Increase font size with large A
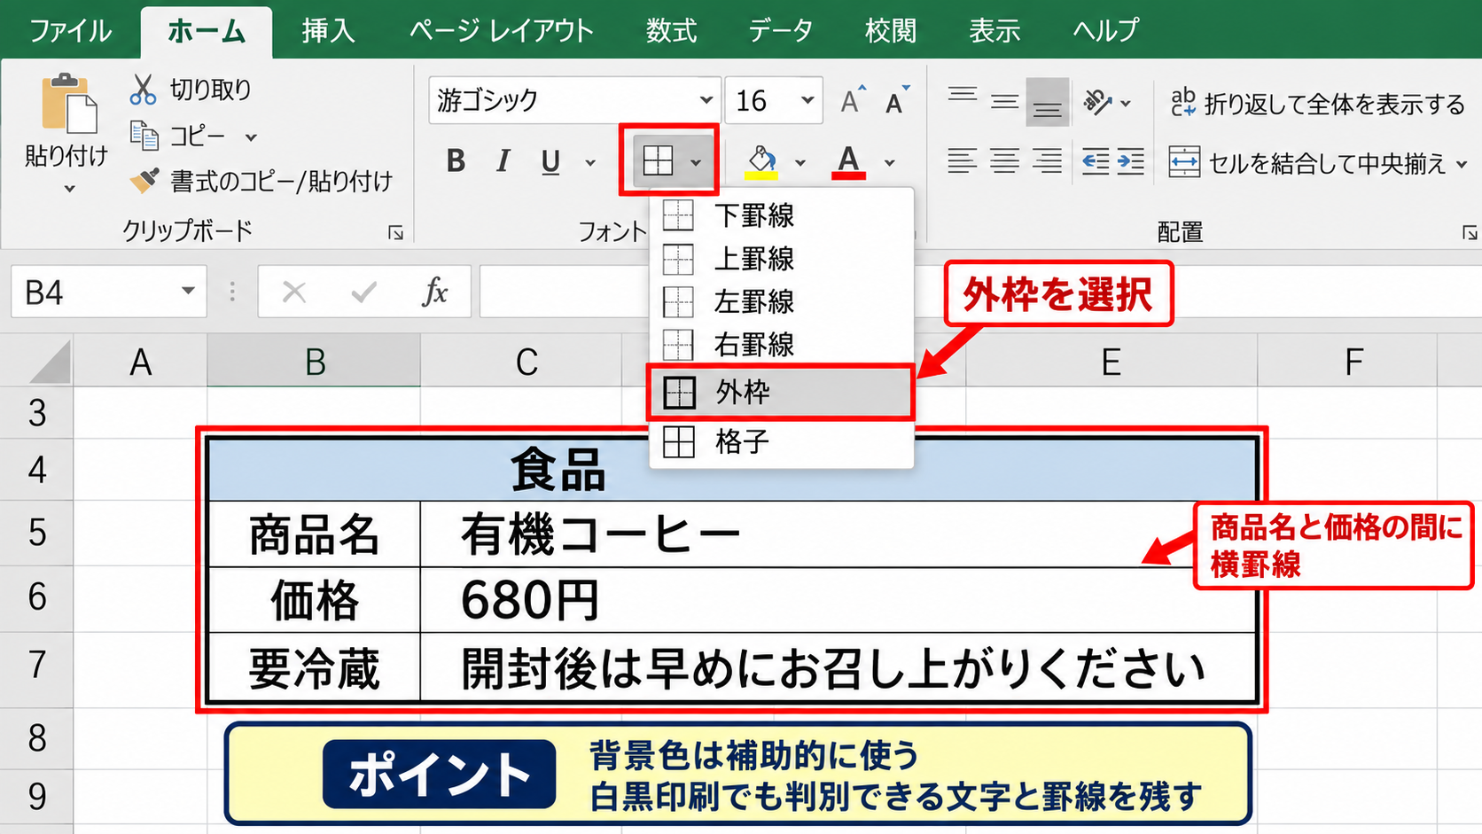Screen dimensions: 1482x834 tap(852, 100)
